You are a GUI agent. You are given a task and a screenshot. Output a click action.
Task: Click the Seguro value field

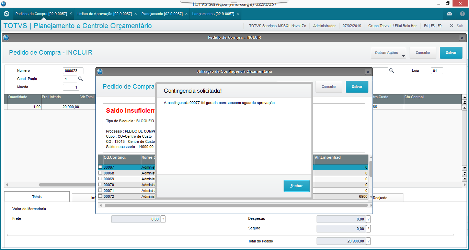(x=341, y=229)
